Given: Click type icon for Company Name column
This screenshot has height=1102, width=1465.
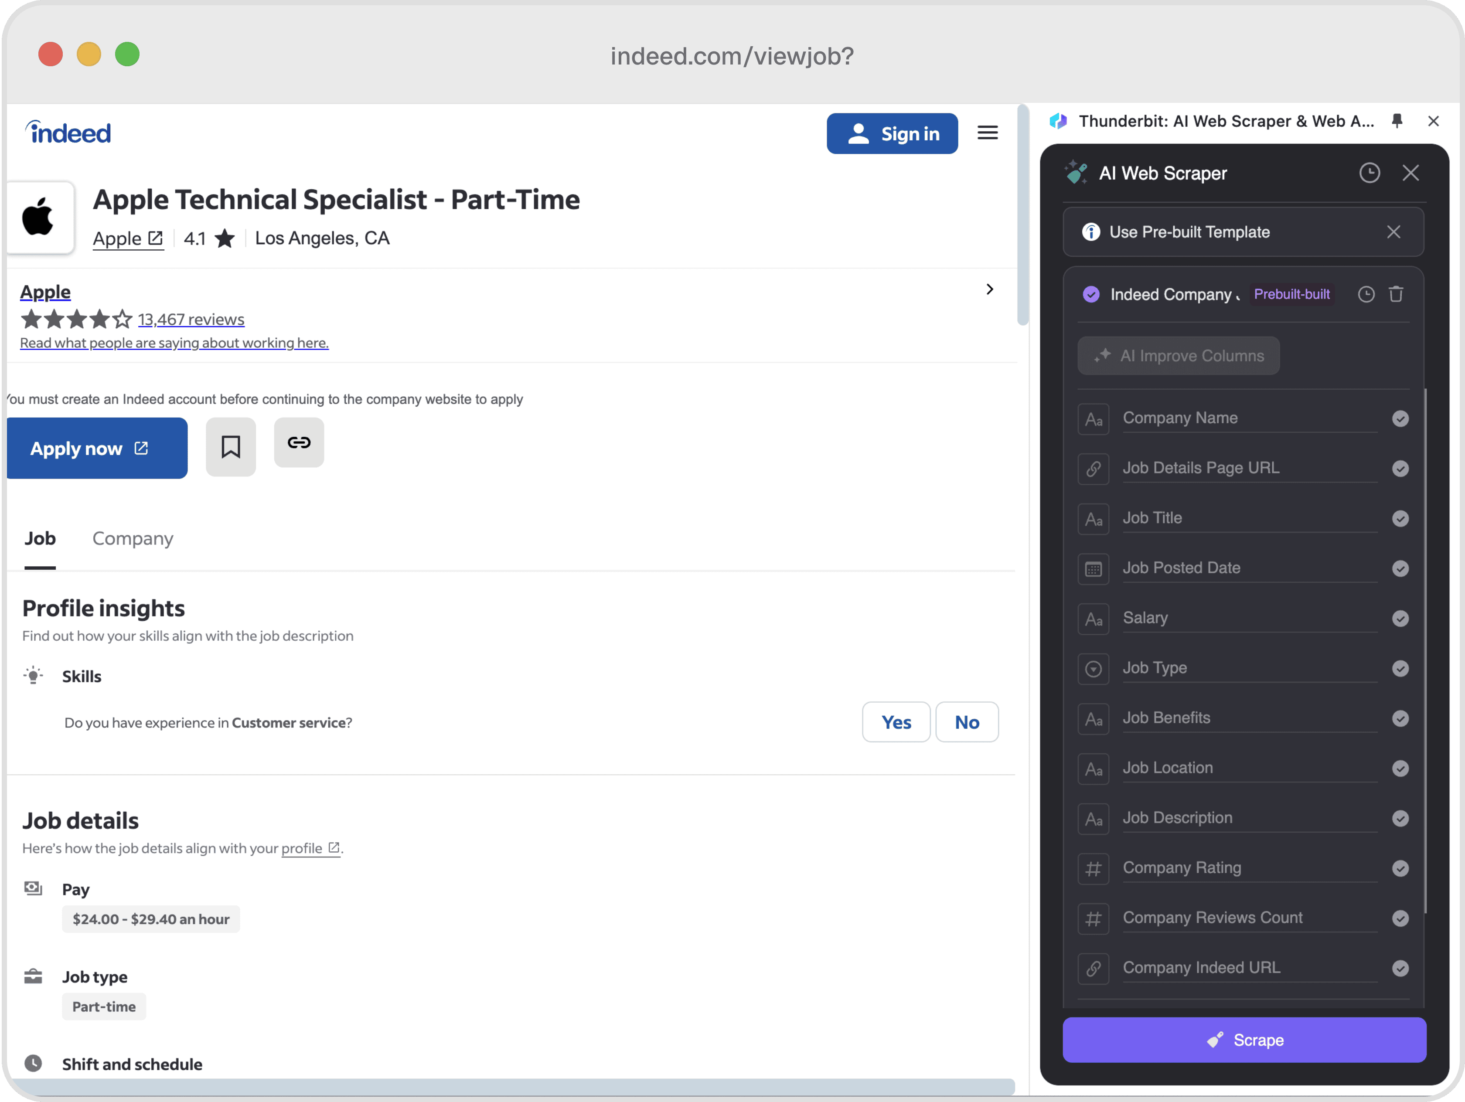Looking at the screenshot, I should [1094, 418].
